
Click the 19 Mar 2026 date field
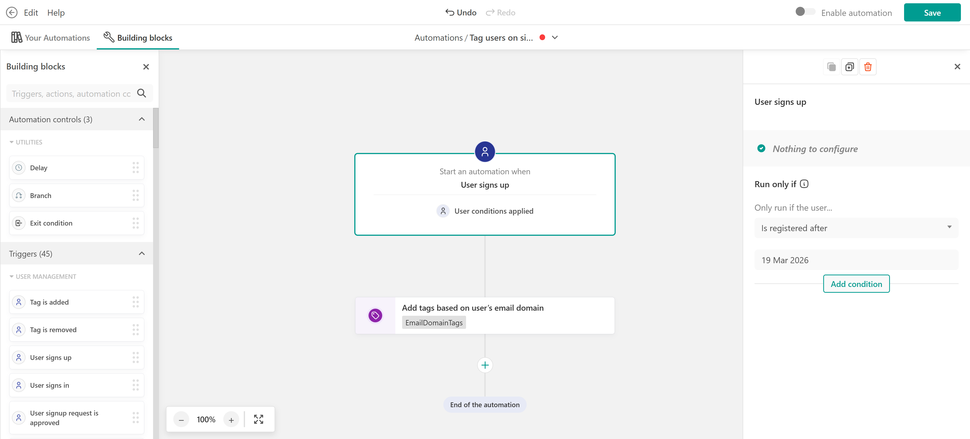tap(856, 260)
